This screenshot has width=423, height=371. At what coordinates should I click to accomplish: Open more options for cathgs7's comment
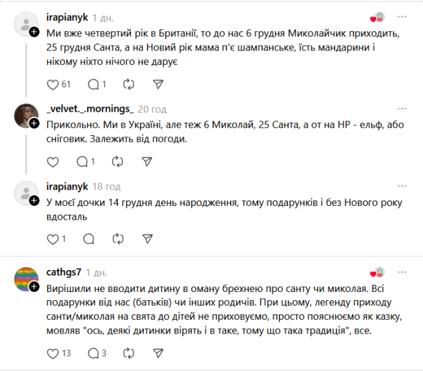402,272
